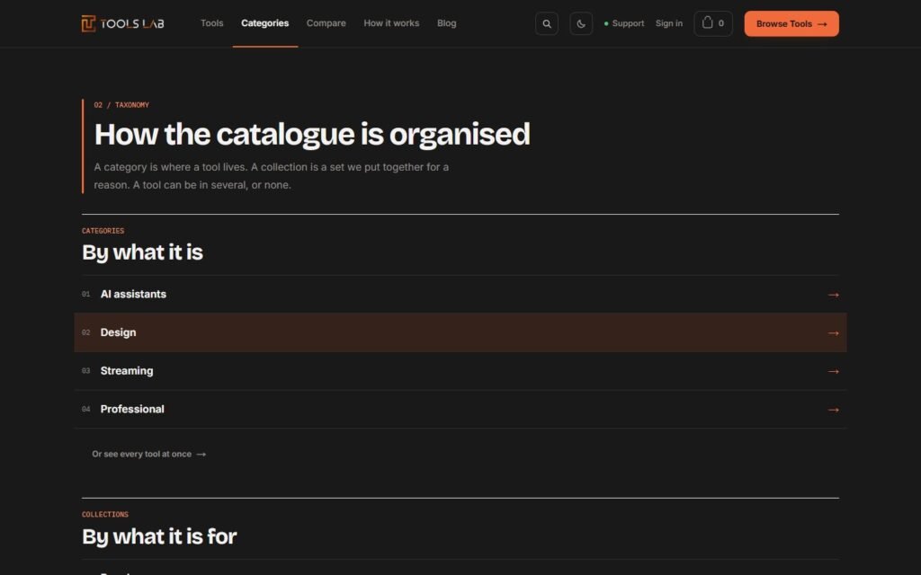Screen dimensions: 921x575
Task: Click the COLLECTIONS section label
Action: coord(105,514)
